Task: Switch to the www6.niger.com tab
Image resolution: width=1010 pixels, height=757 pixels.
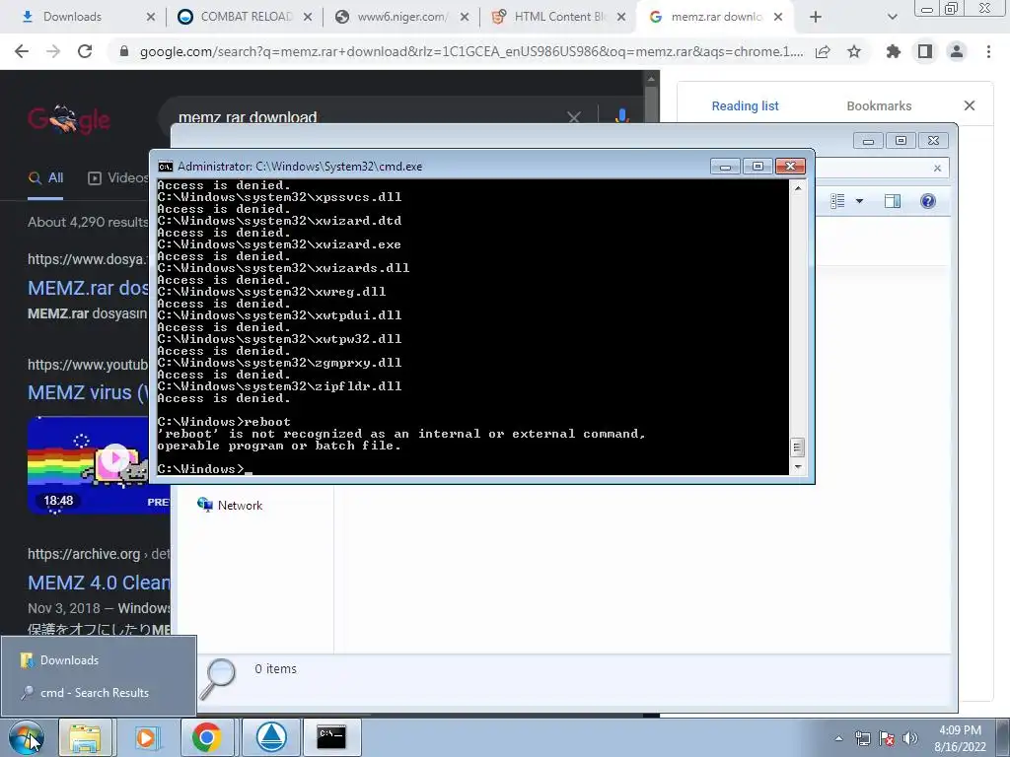Action: pyautogui.click(x=402, y=17)
